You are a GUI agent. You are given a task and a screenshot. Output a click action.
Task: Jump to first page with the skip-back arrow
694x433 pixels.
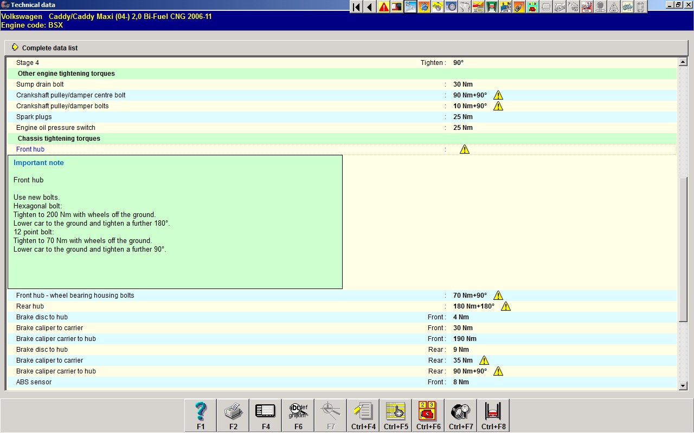[356, 7]
